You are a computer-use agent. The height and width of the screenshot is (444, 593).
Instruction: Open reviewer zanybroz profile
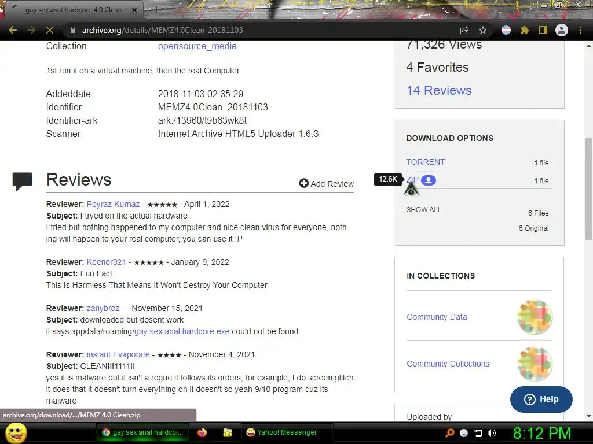click(103, 308)
